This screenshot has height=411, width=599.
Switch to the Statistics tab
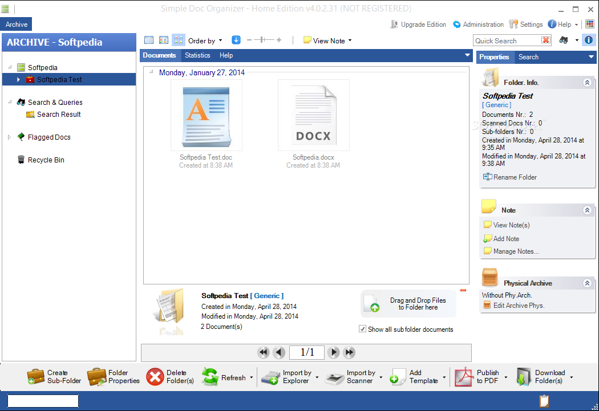pos(197,55)
